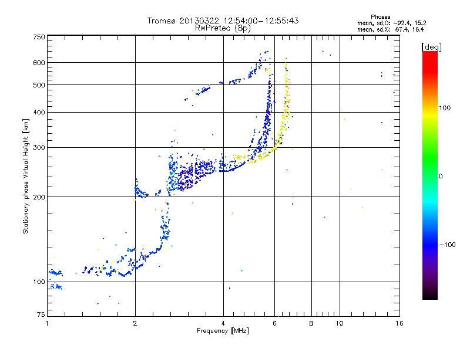
Task: Click the y-axis '300' tick label
Action: [x=39, y=148]
